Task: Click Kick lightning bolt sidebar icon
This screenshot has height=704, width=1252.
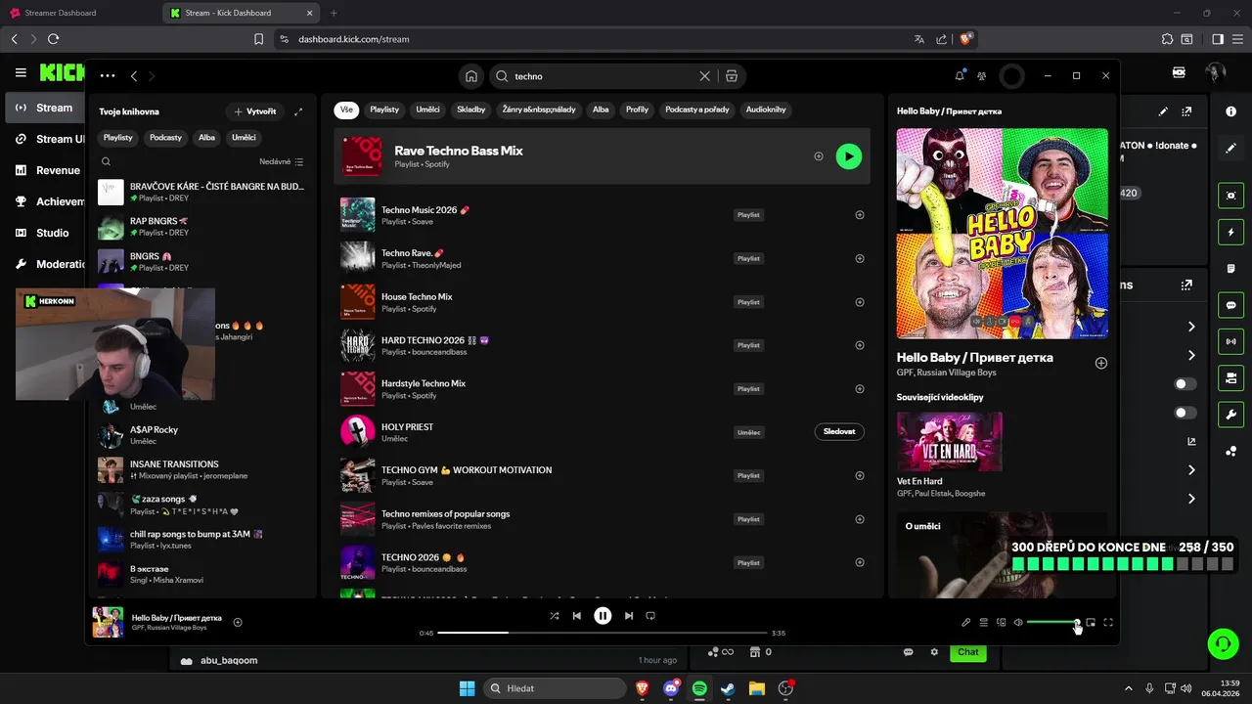Action: (1230, 232)
